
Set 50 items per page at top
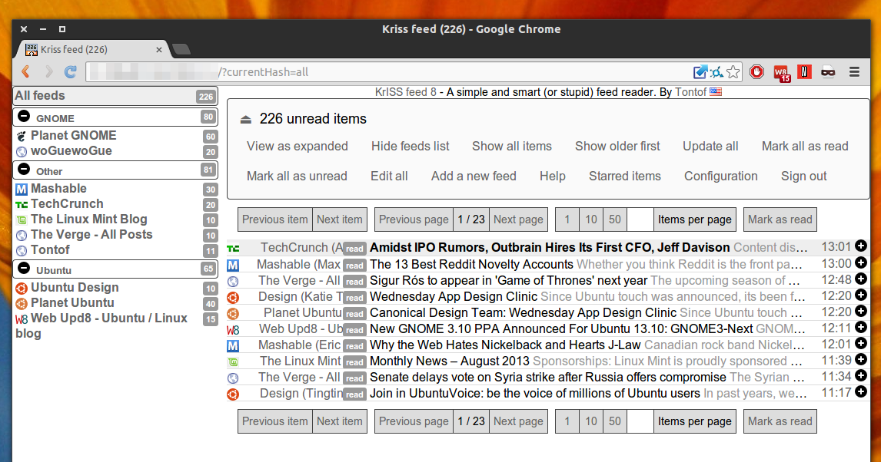coord(615,219)
